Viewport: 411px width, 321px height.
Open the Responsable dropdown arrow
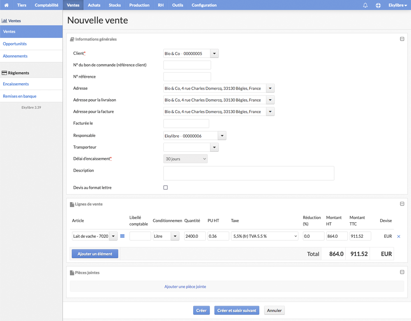tap(222, 136)
